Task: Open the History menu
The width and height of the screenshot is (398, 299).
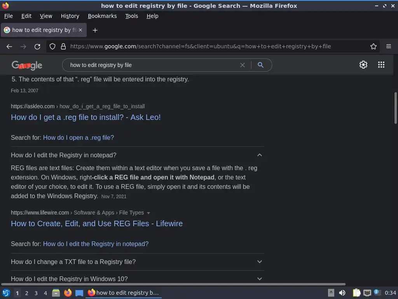Action: [70, 16]
